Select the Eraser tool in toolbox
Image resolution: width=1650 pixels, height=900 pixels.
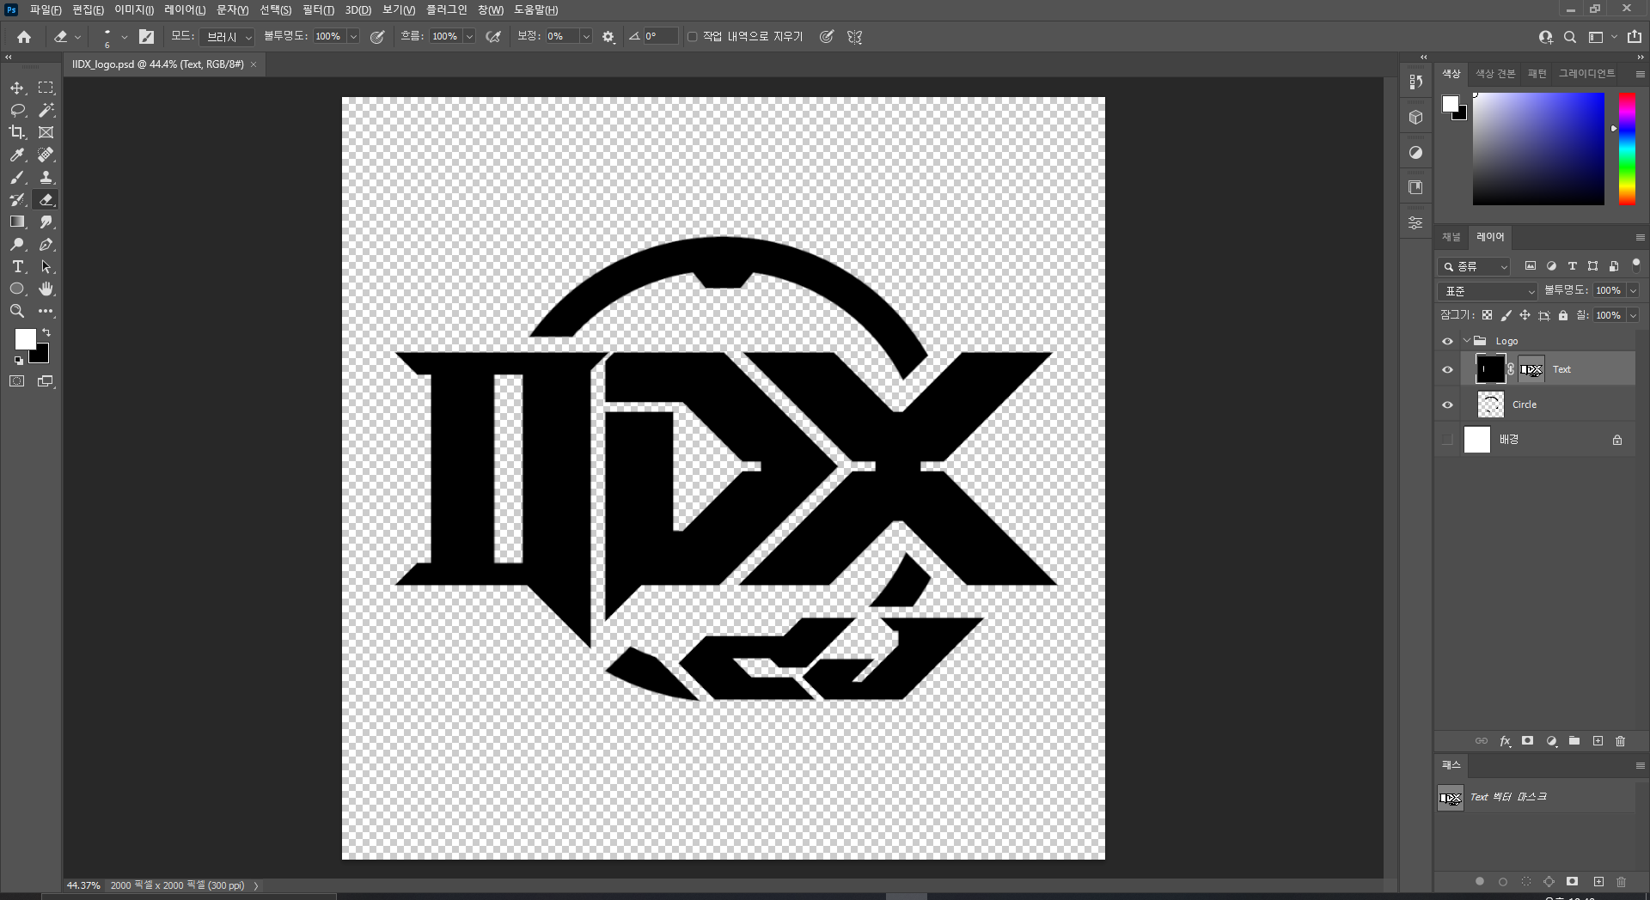pos(46,199)
